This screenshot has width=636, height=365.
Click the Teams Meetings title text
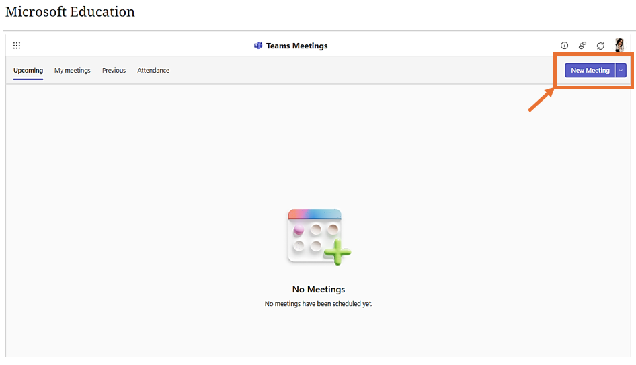(297, 46)
